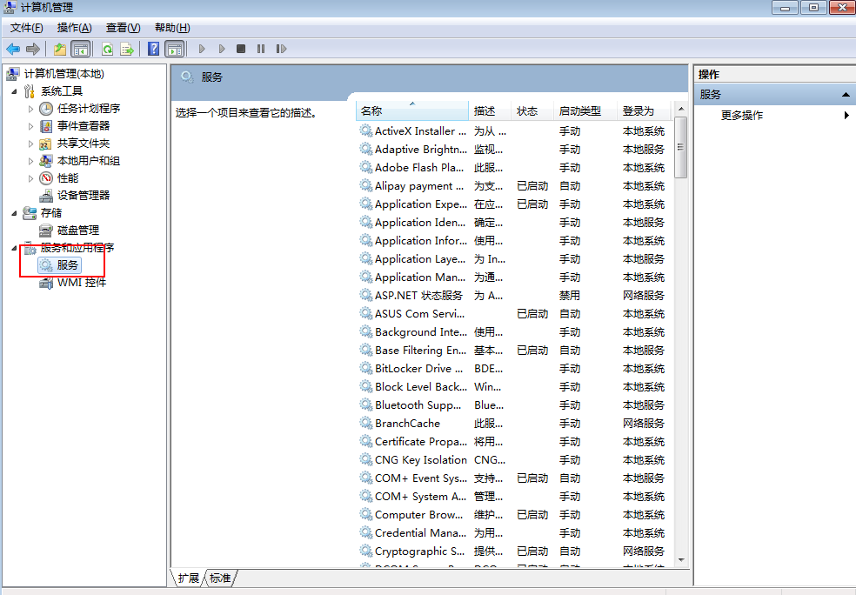Click the Start Service play icon

pyautogui.click(x=202, y=49)
